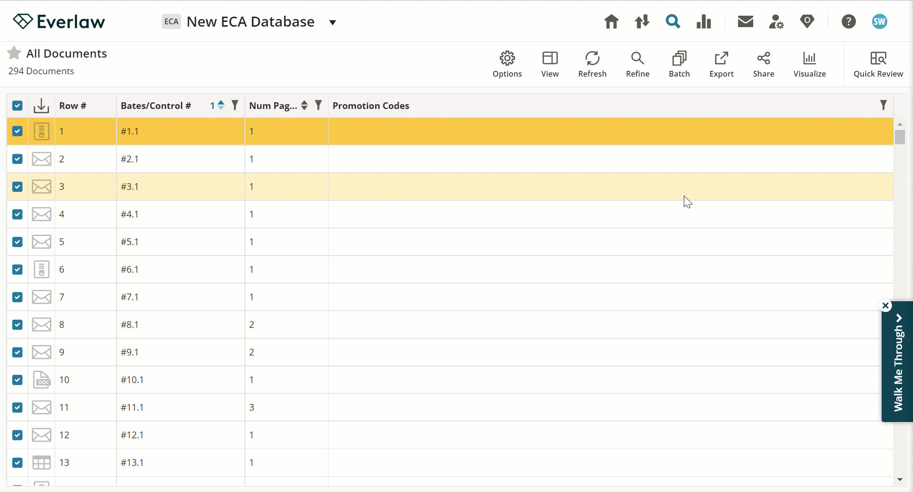
Task: Open the Batch actions tool
Action: [x=680, y=64]
